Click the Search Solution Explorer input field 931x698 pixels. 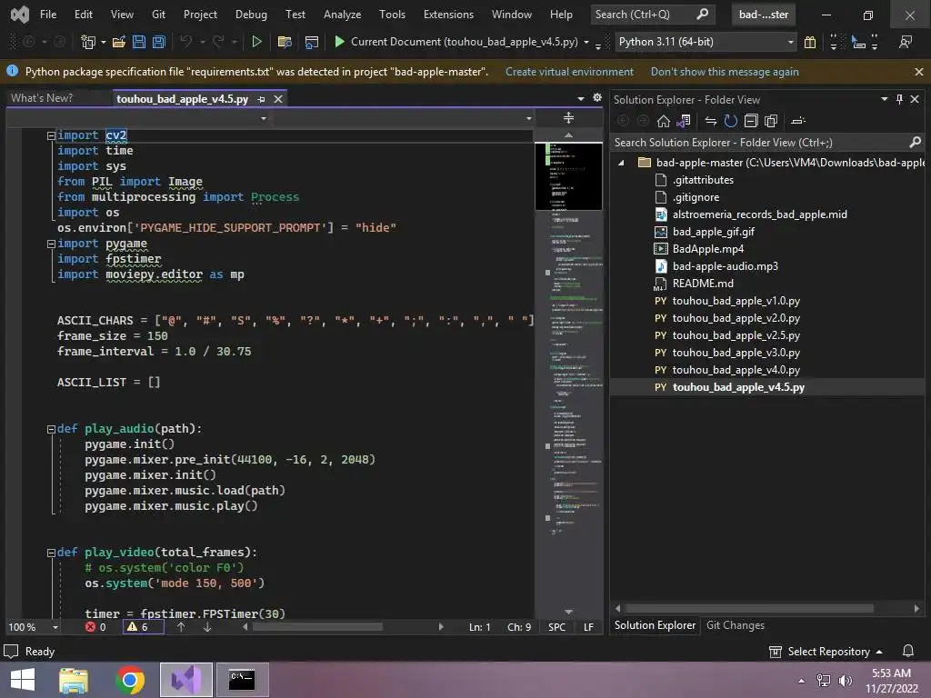point(760,143)
